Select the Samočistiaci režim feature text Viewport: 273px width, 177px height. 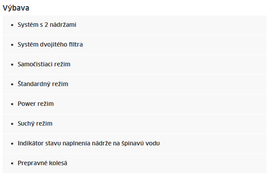pyautogui.click(x=44, y=64)
